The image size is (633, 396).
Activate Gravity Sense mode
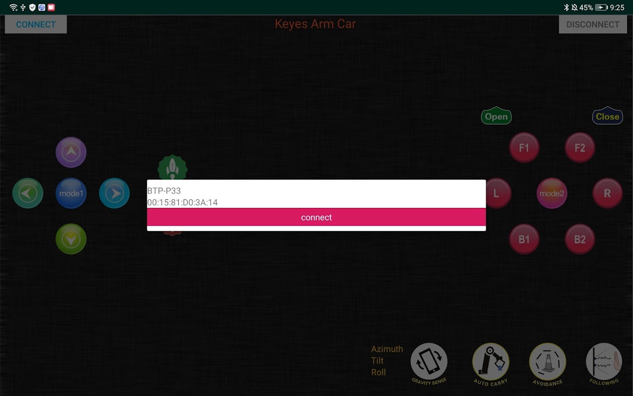pos(429,363)
